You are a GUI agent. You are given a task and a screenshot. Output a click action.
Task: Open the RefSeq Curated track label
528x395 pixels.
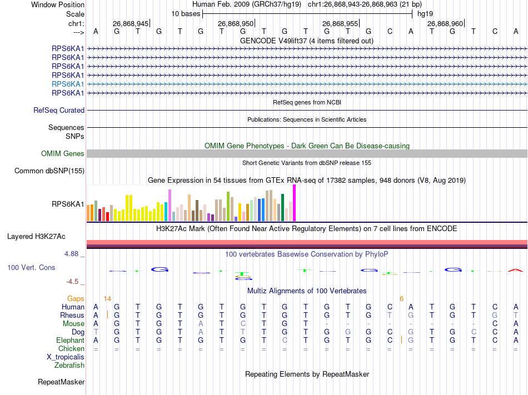coord(58,111)
